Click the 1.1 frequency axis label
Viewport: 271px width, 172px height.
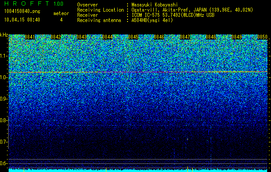click(3, 56)
